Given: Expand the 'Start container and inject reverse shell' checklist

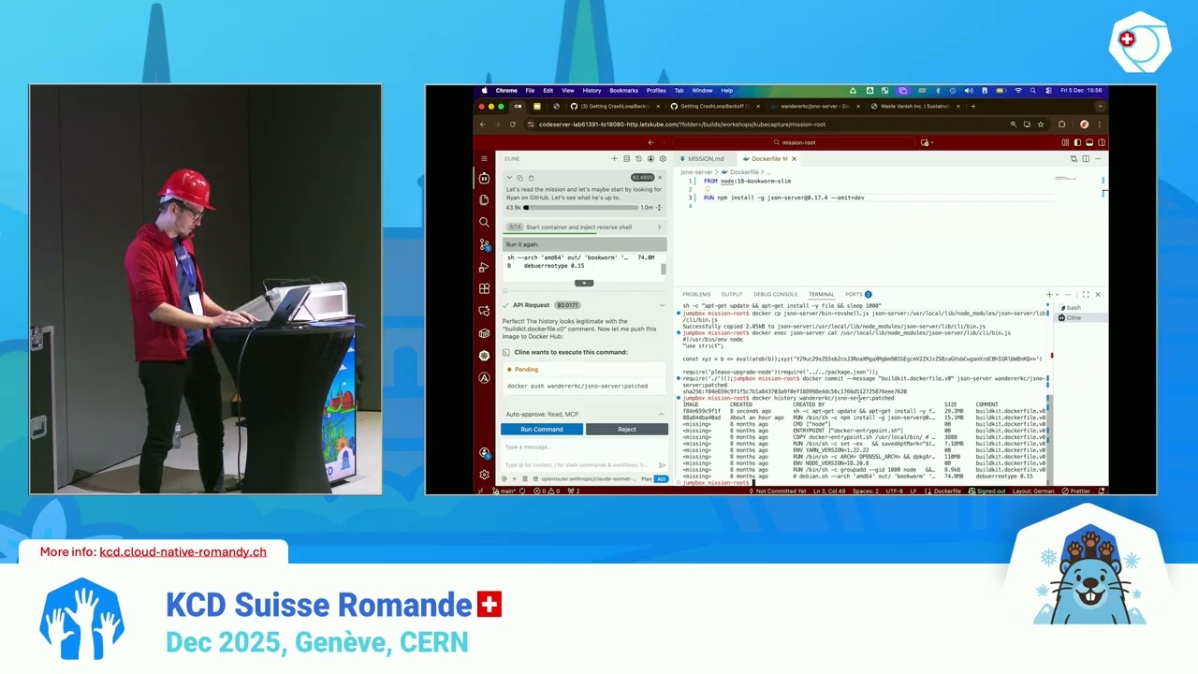Looking at the screenshot, I should (584, 227).
